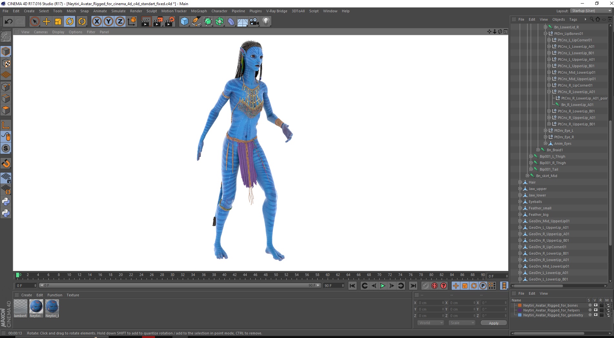Toggle Y axis lock
Image resolution: width=614 pixels, height=338 pixels.
[x=108, y=22]
